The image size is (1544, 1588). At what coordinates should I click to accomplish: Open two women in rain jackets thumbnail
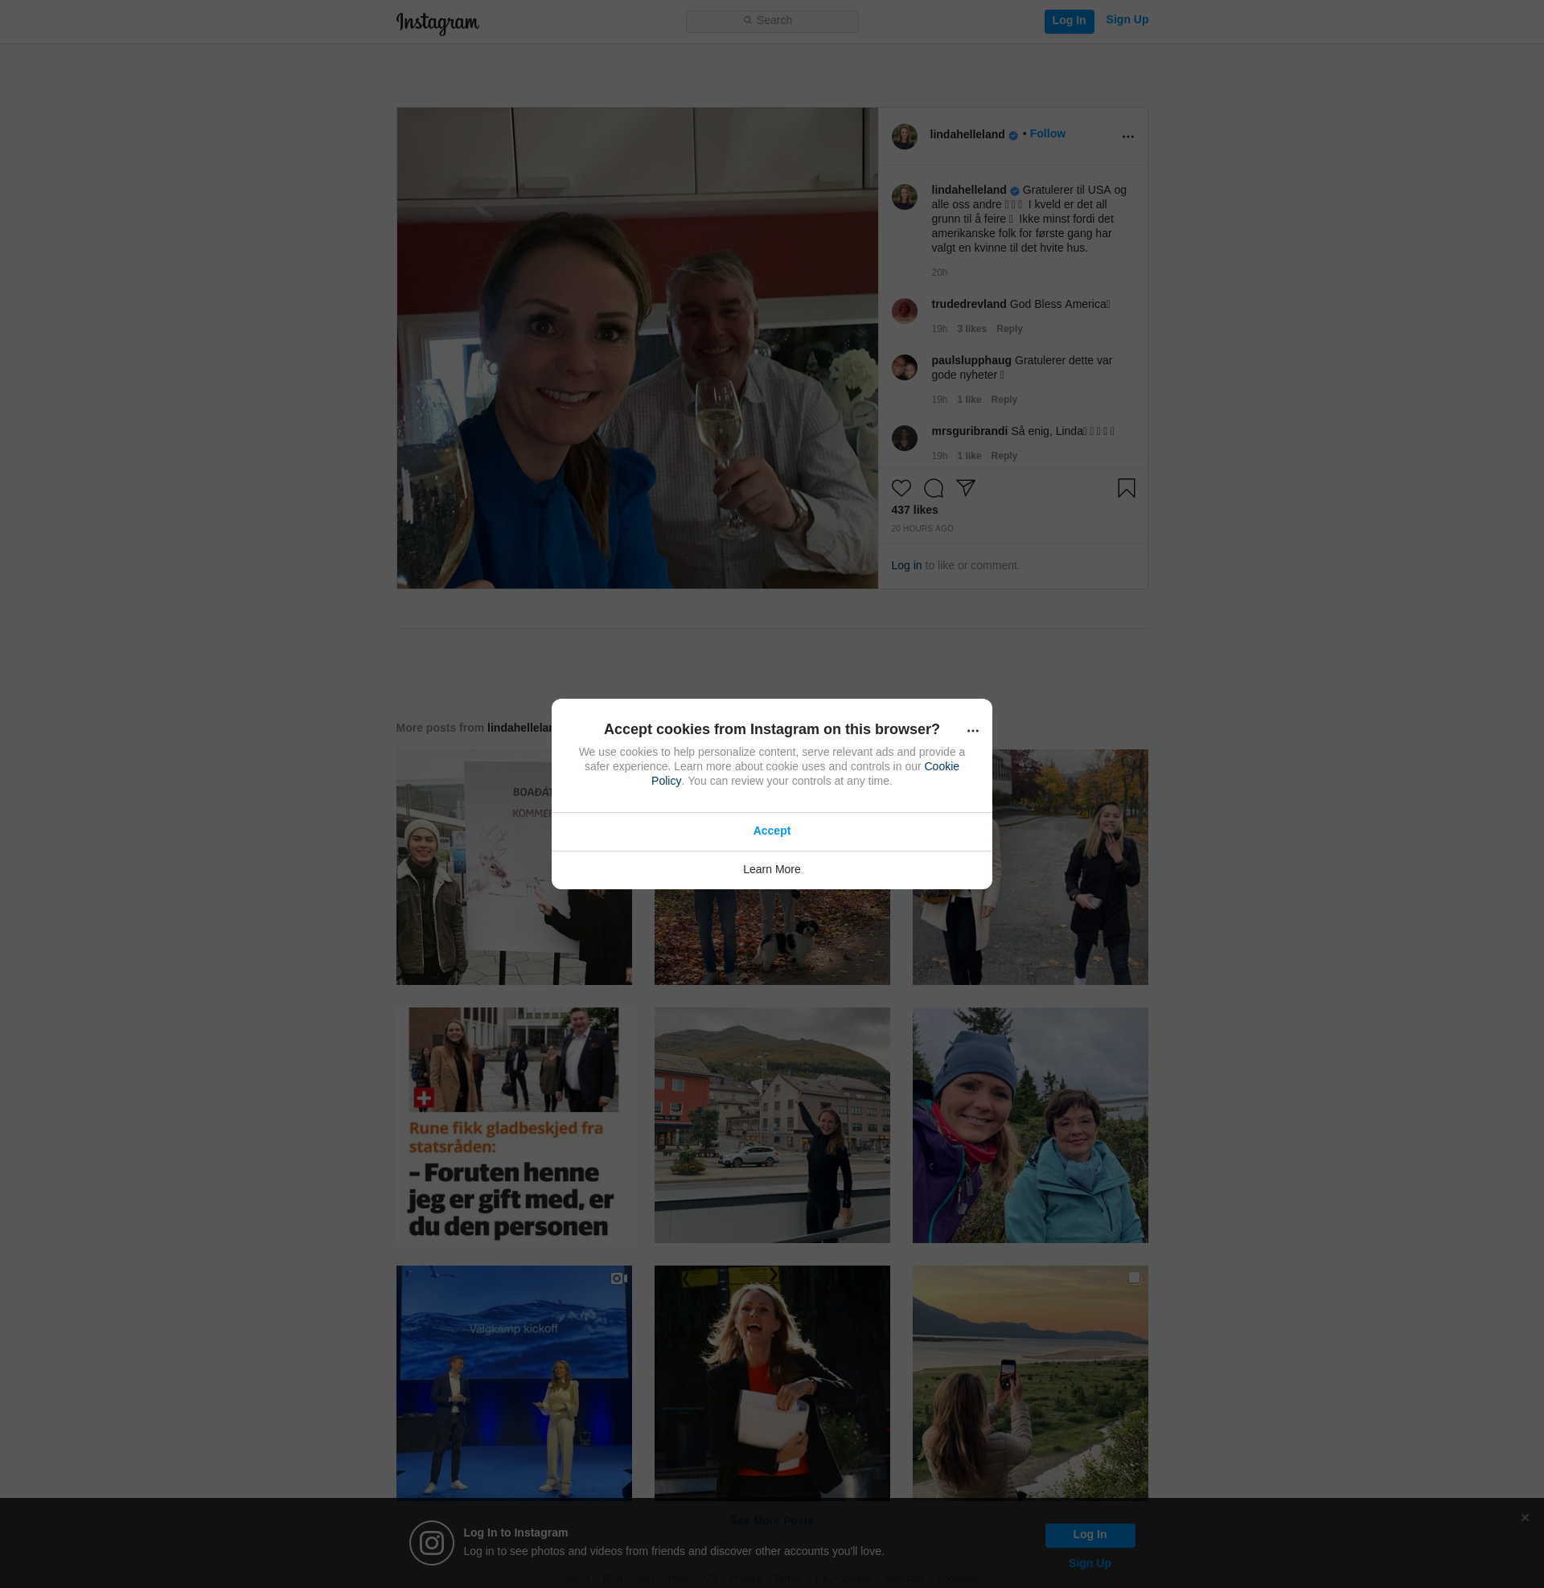1030,1125
